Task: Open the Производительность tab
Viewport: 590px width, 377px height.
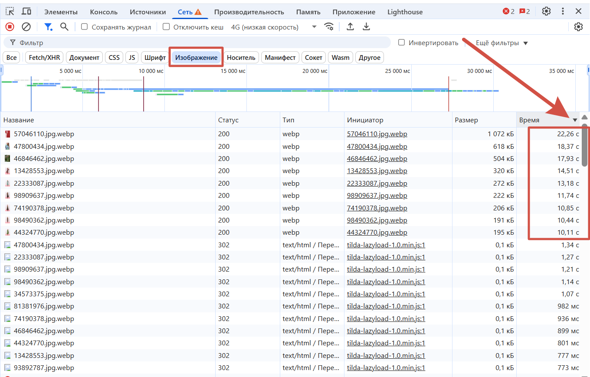Action: pyautogui.click(x=249, y=12)
